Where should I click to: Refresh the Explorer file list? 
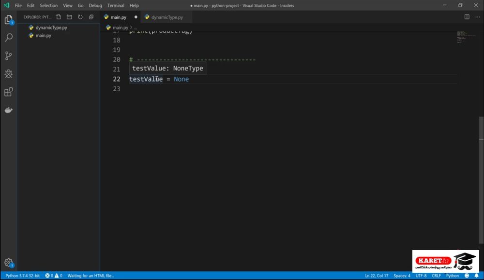[80, 17]
